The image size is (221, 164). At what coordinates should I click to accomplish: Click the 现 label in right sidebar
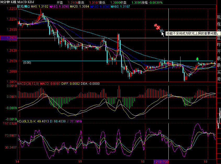coord(219,17)
